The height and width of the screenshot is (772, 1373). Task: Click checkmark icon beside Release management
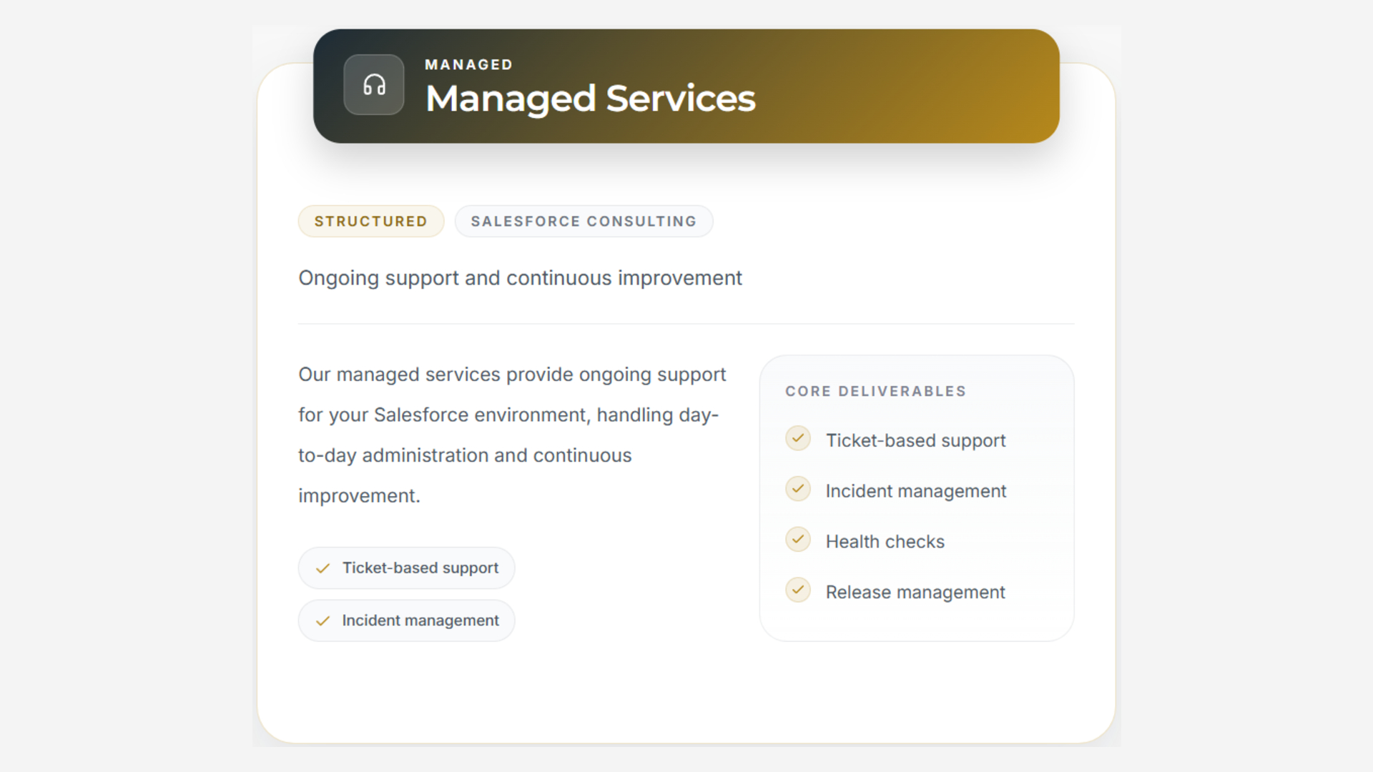coord(798,590)
